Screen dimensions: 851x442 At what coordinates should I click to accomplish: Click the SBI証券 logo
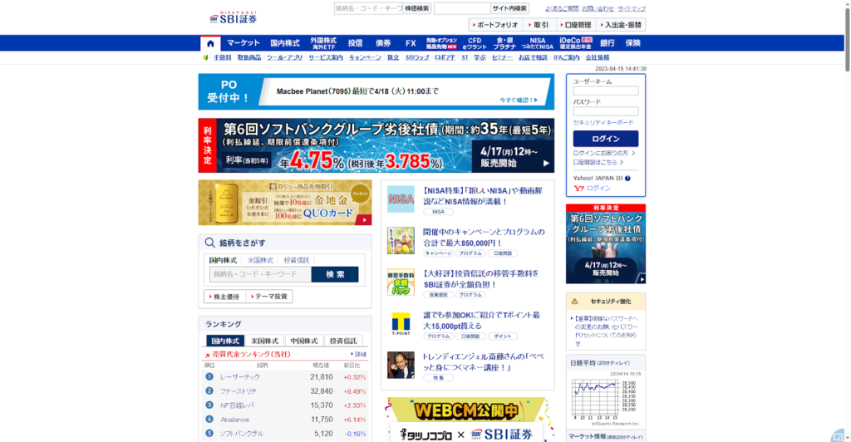234,17
